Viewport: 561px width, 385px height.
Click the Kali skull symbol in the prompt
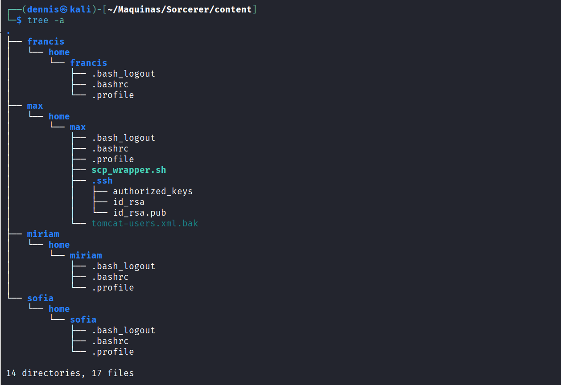pos(65,9)
